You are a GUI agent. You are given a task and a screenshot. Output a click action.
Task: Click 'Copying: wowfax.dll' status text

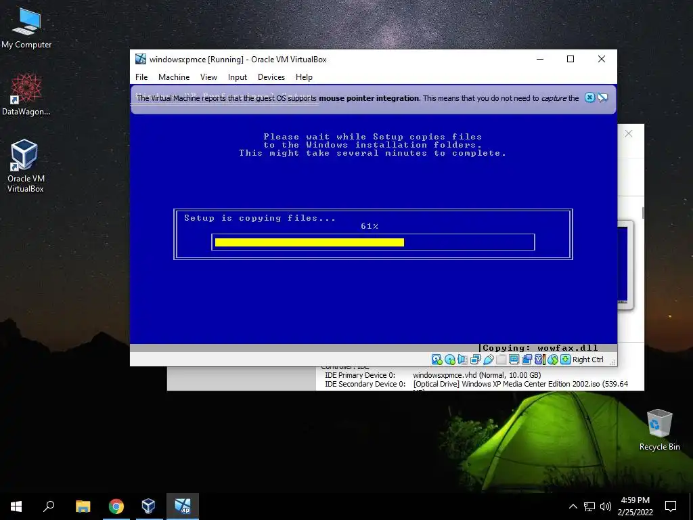(540, 348)
